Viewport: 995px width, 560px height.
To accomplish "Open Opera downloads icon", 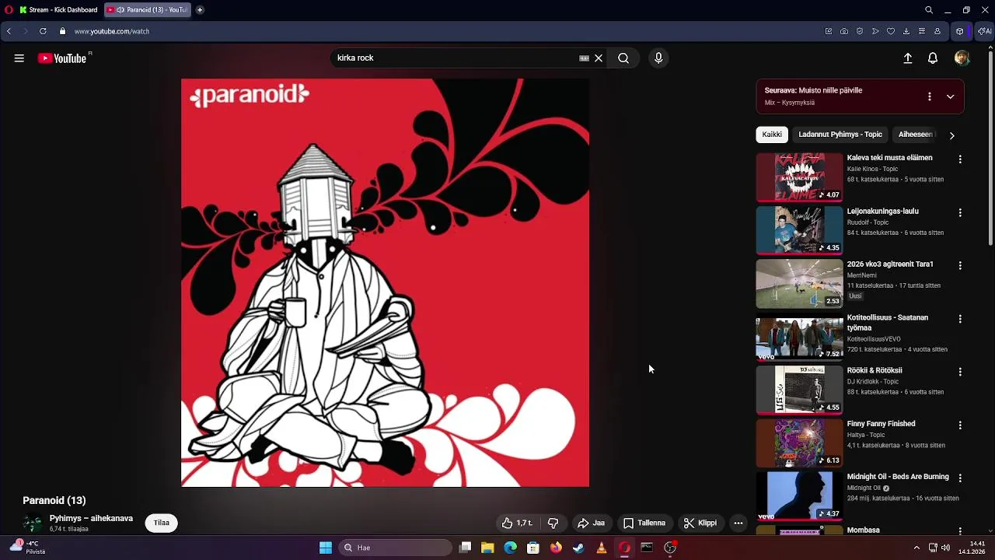I will point(906,31).
